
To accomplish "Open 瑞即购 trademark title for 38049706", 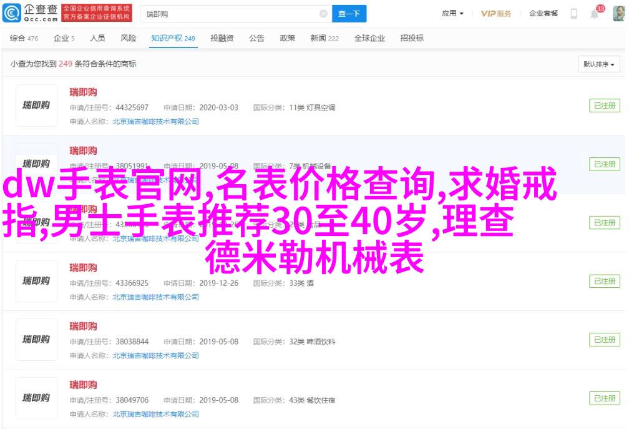I will pyautogui.click(x=83, y=385).
